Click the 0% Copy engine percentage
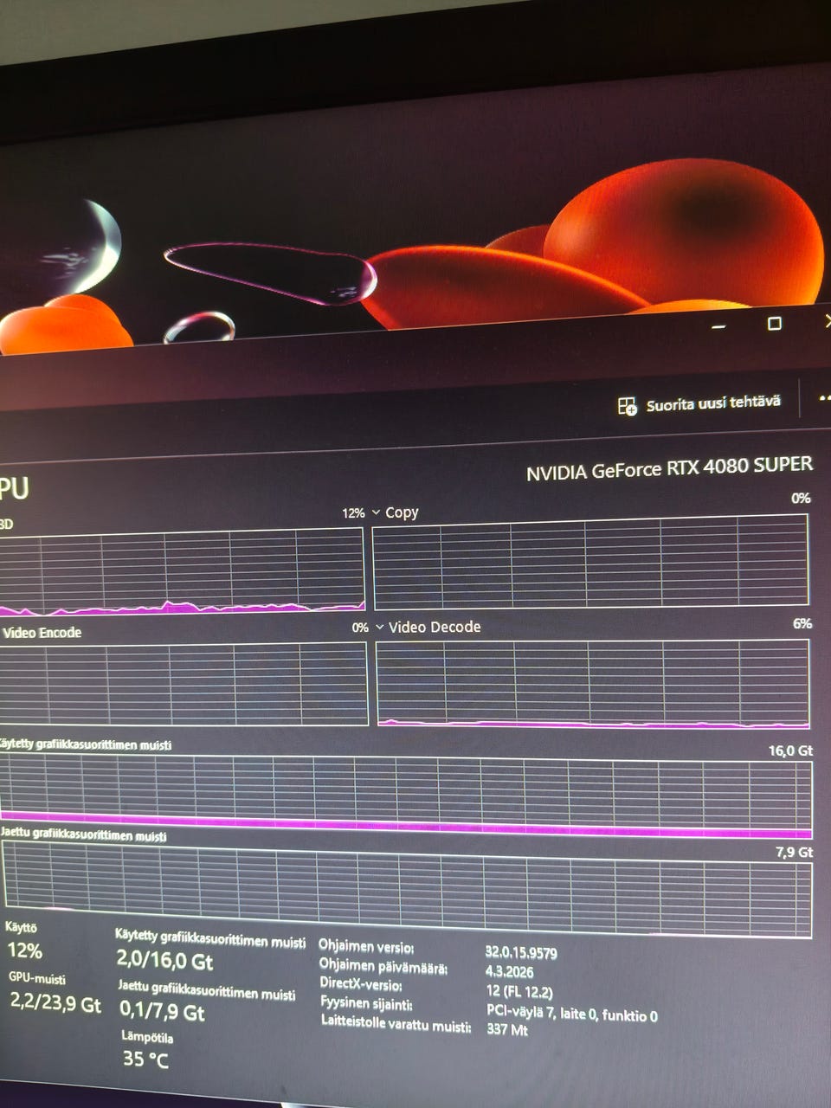The image size is (831, 1108). pos(801,498)
